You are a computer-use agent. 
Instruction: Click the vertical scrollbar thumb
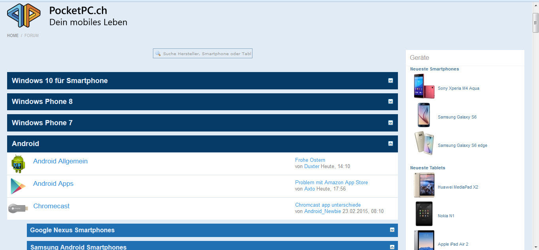coord(535,22)
